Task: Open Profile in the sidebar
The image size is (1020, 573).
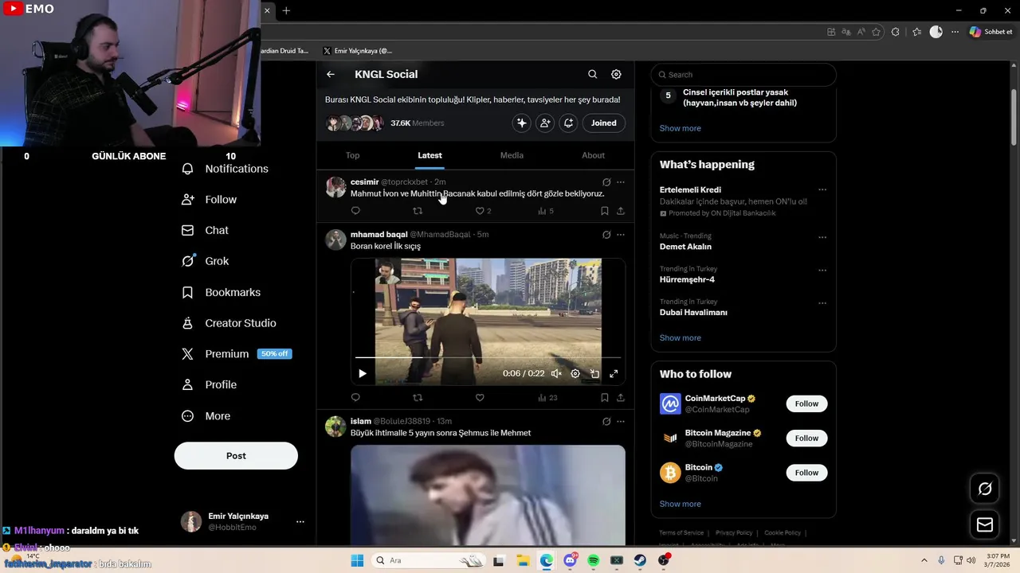Action: (210, 384)
